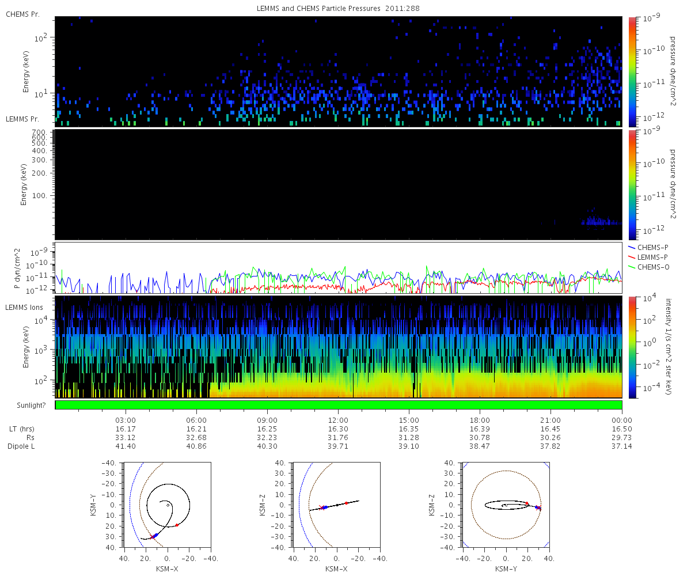Select the CHEMS-O green legend entry
Viewport: 691px width, 576px height.
tap(650, 267)
